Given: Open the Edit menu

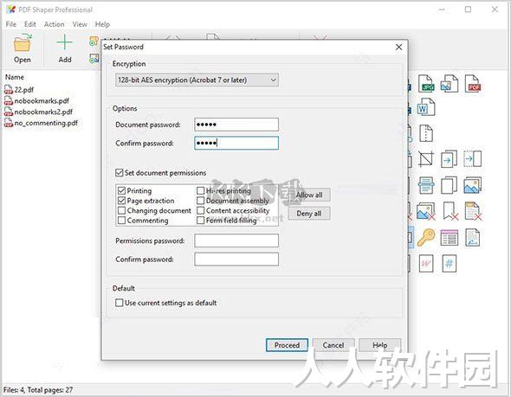Looking at the screenshot, I should (30, 24).
